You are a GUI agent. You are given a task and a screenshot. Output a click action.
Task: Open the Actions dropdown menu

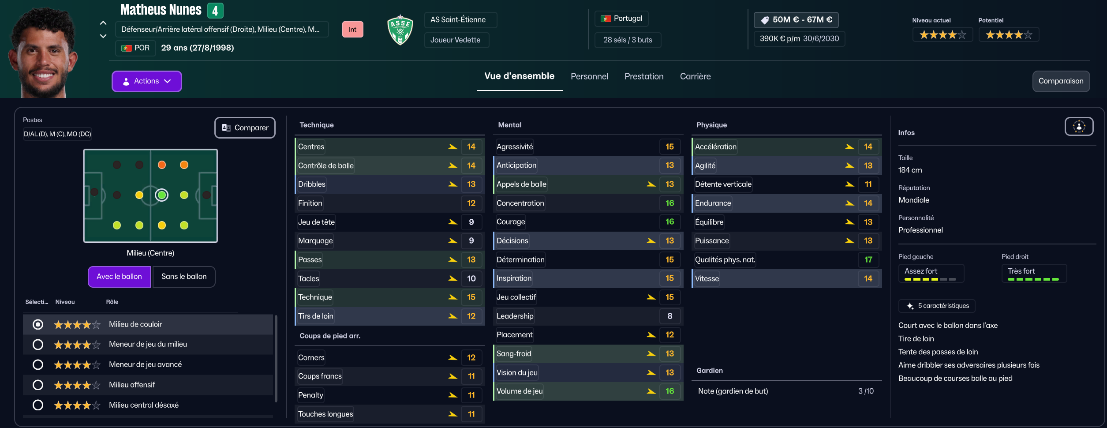tap(146, 81)
